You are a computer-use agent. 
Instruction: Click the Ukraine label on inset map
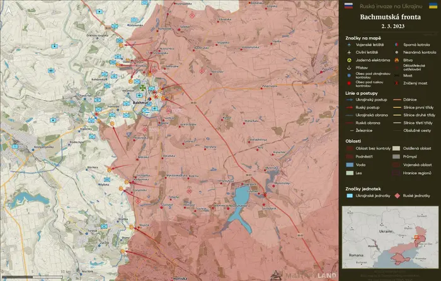tap(386, 231)
